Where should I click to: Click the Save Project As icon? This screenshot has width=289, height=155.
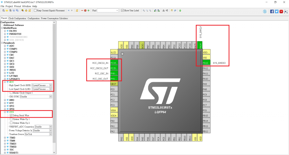tap(17, 10)
